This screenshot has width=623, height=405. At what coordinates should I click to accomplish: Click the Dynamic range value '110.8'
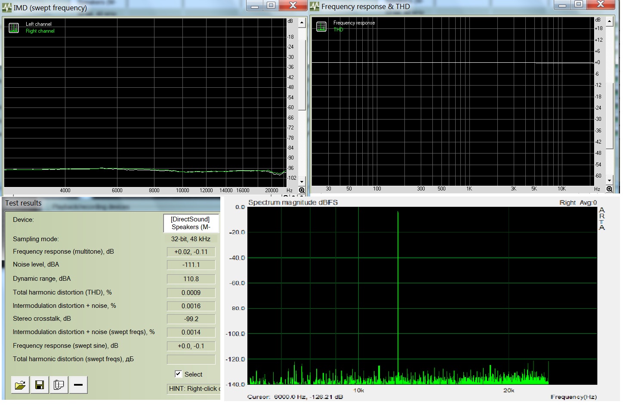[x=191, y=279]
